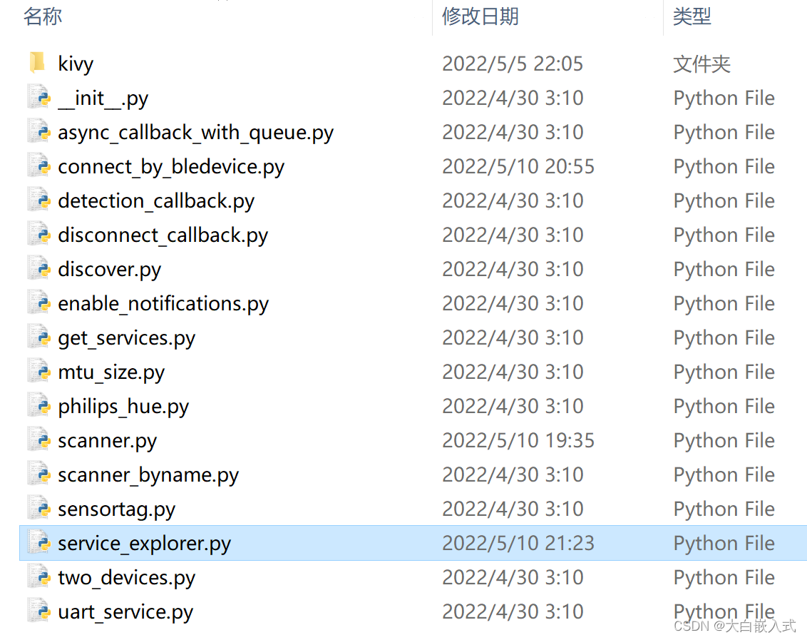The width and height of the screenshot is (807, 640).
Task: Sort files by 类型 column header
Action: pos(692,16)
